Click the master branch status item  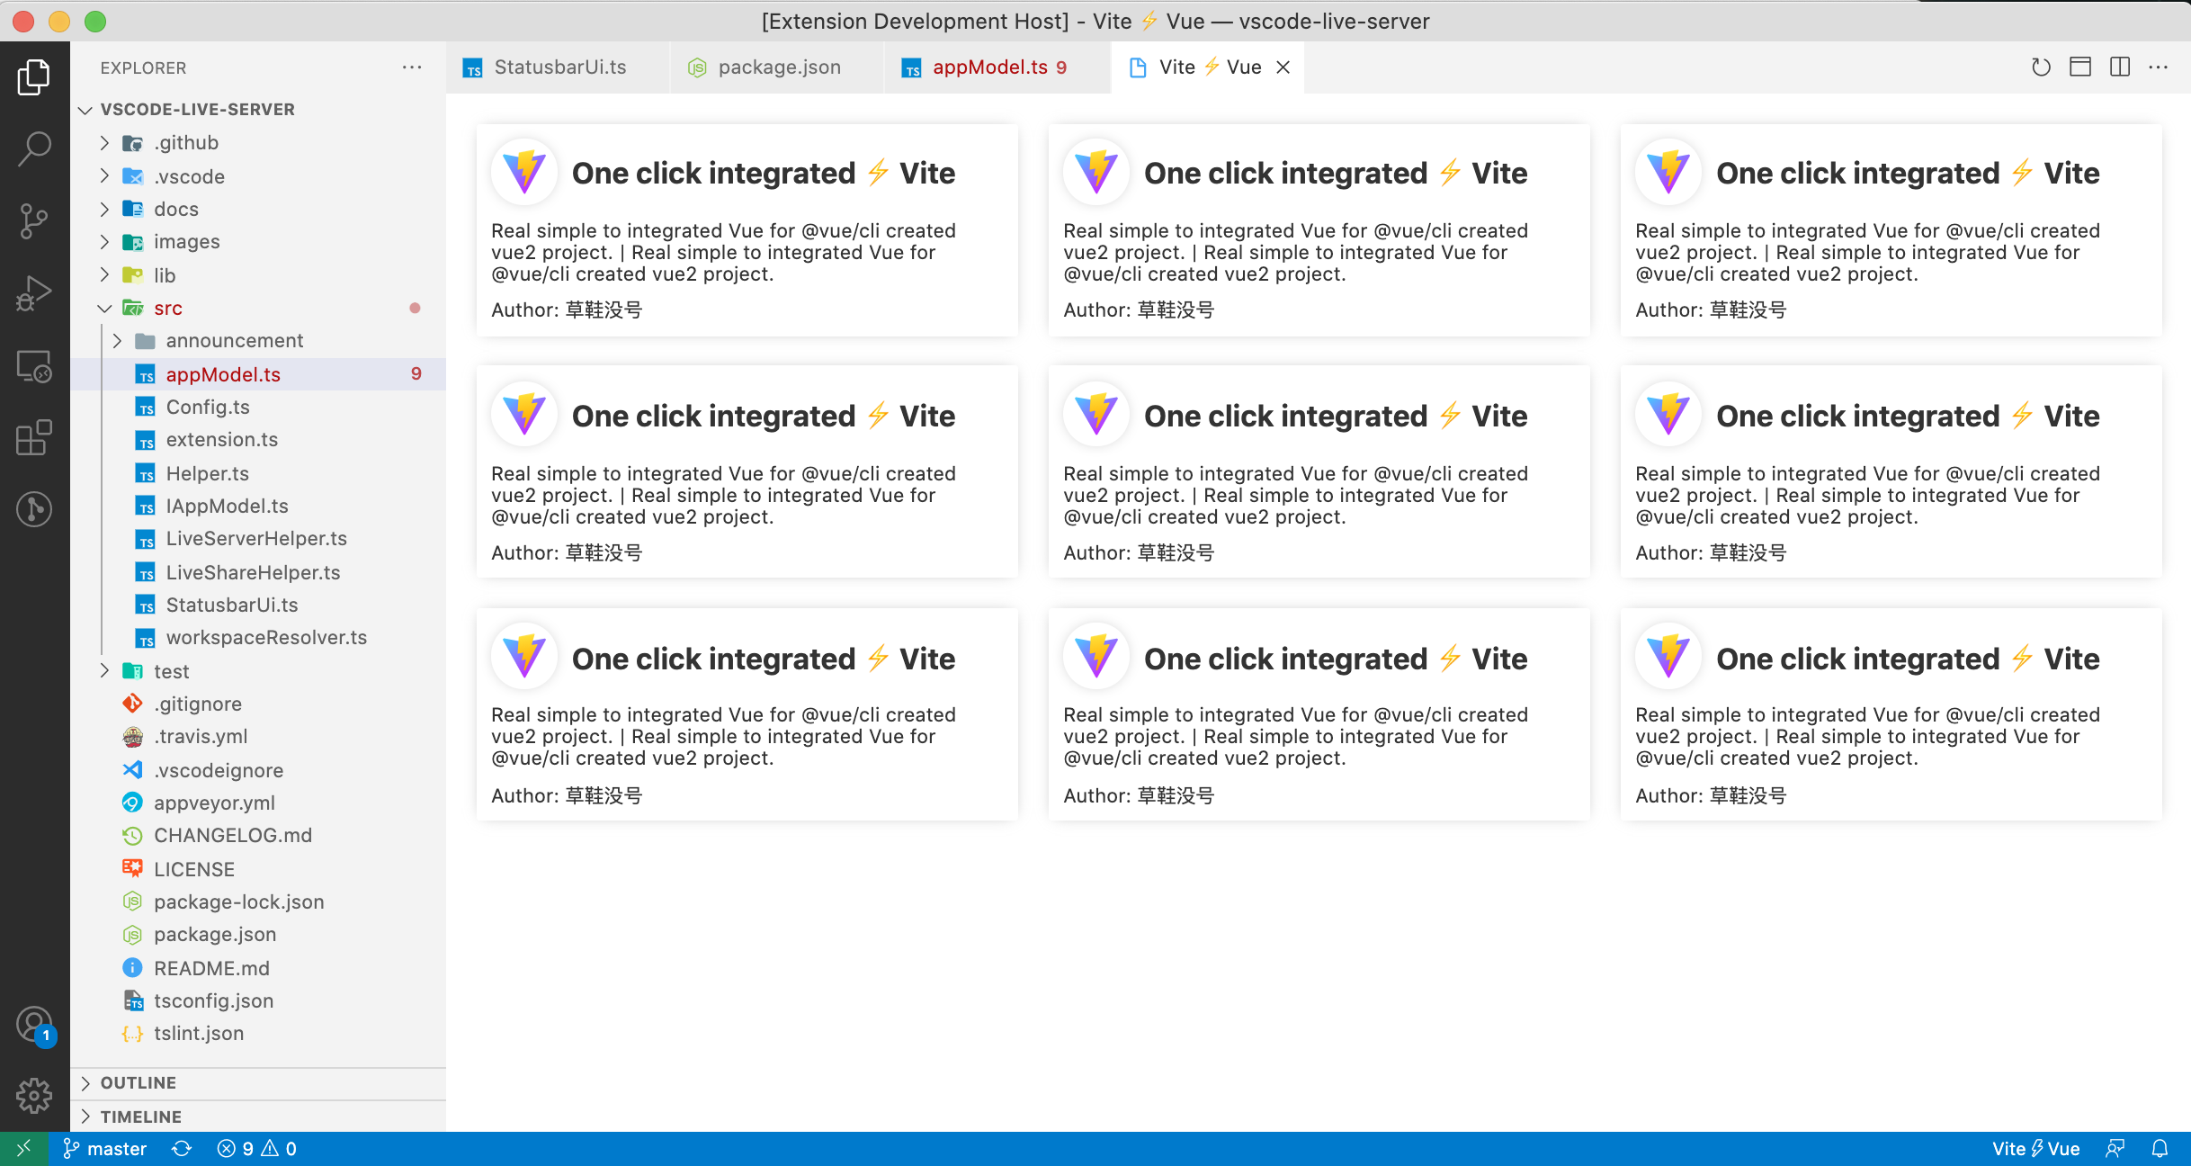click(105, 1149)
